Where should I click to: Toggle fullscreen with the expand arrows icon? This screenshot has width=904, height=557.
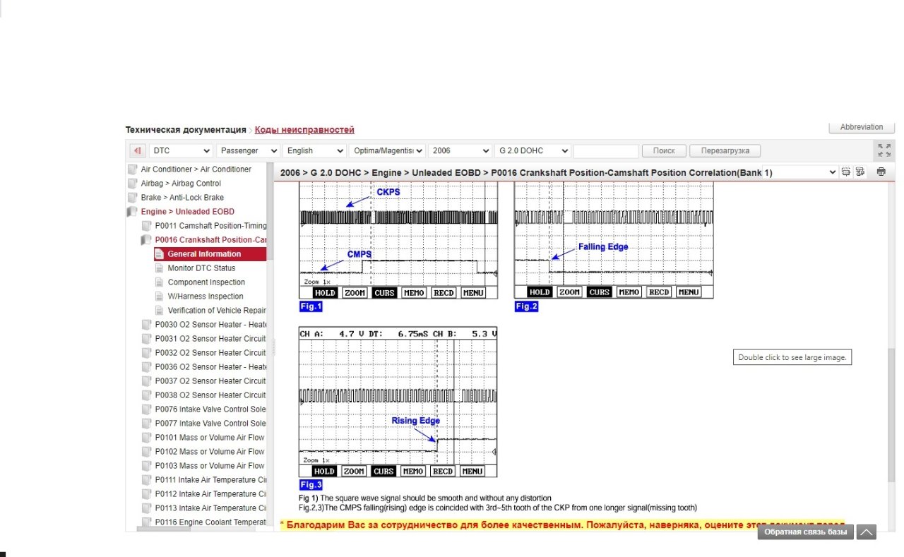click(x=884, y=150)
